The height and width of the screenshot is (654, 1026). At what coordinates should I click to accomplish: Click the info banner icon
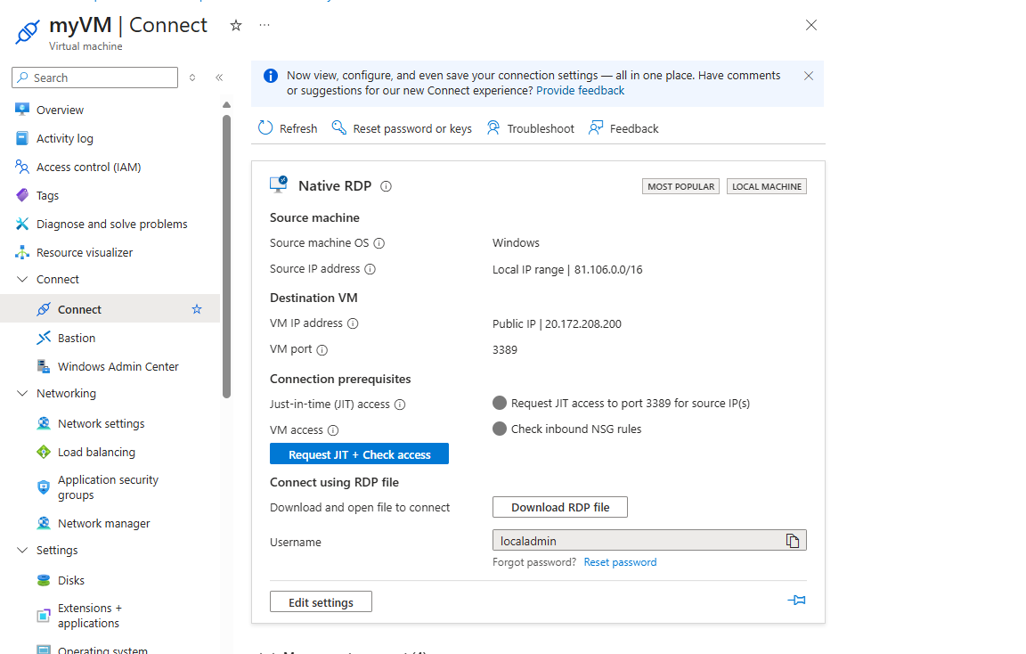click(x=270, y=76)
